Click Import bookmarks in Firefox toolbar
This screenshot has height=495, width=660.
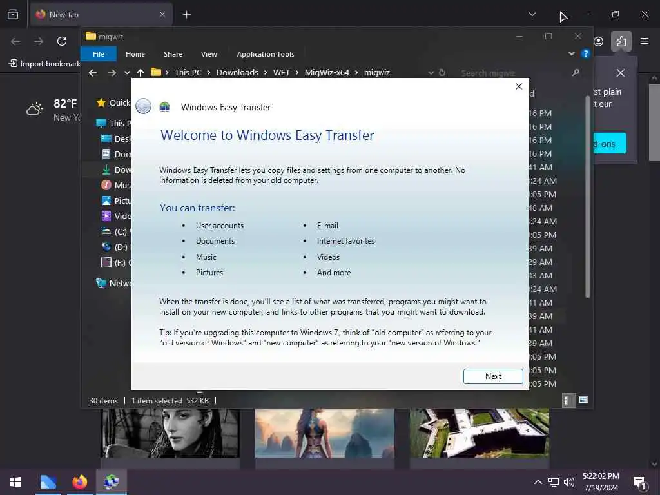click(44, 64)
